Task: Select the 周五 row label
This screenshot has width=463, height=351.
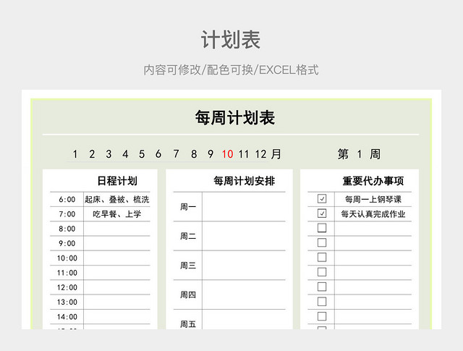Action: click(188, 324)
